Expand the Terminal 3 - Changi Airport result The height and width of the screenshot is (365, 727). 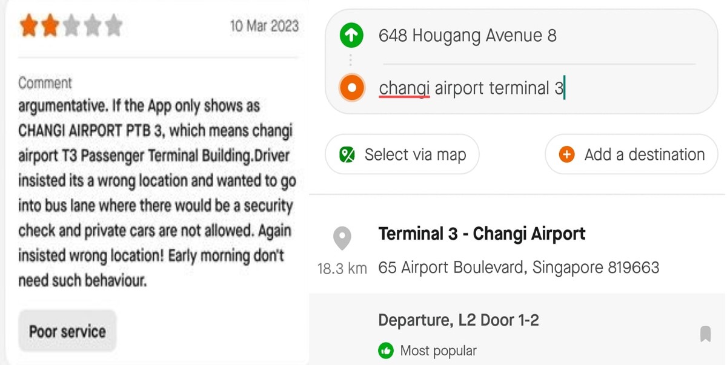tap(482, 233)
